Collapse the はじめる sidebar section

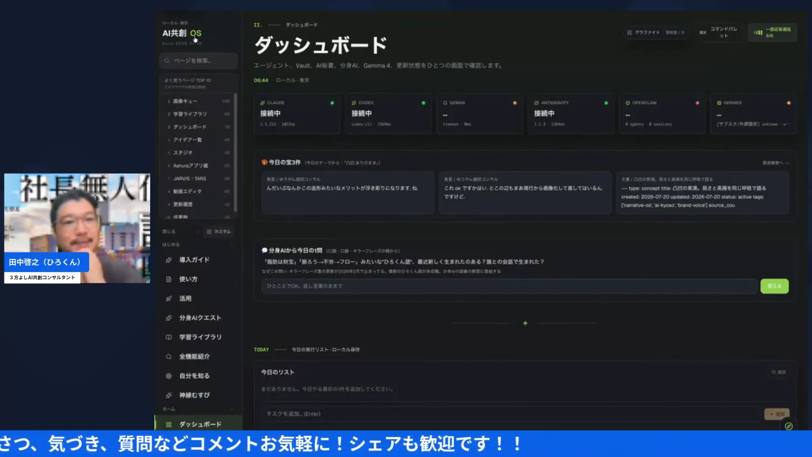(232, 245)
